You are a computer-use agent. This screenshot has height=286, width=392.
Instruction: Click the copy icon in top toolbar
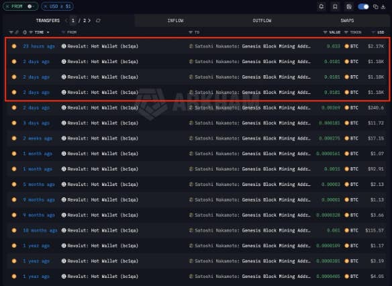pos(375,7)
